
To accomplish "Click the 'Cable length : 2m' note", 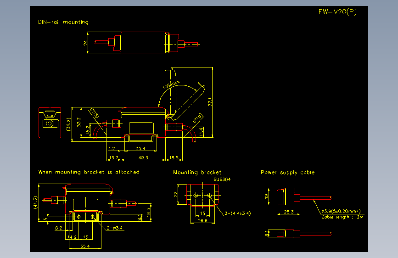I will (342, 217).
